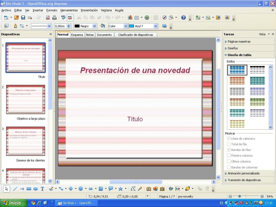Select the Ellipse tool

[35, 189]
